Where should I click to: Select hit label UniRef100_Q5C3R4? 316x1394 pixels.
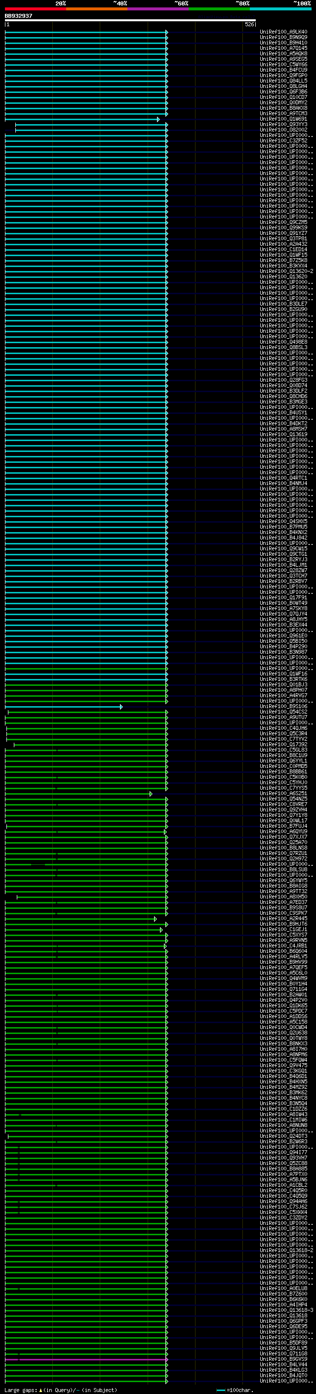[x=283, y=733]
